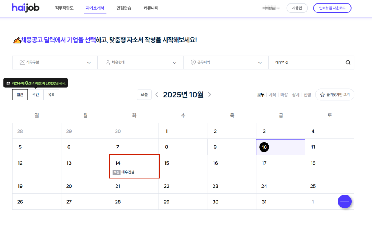Go to next month with right chevron
The image size is (372, 230).
pyautogui.click(x=209, y=95)
